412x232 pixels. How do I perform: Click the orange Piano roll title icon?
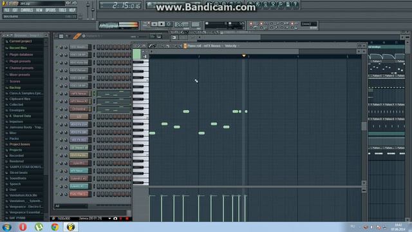coord(185,46)
